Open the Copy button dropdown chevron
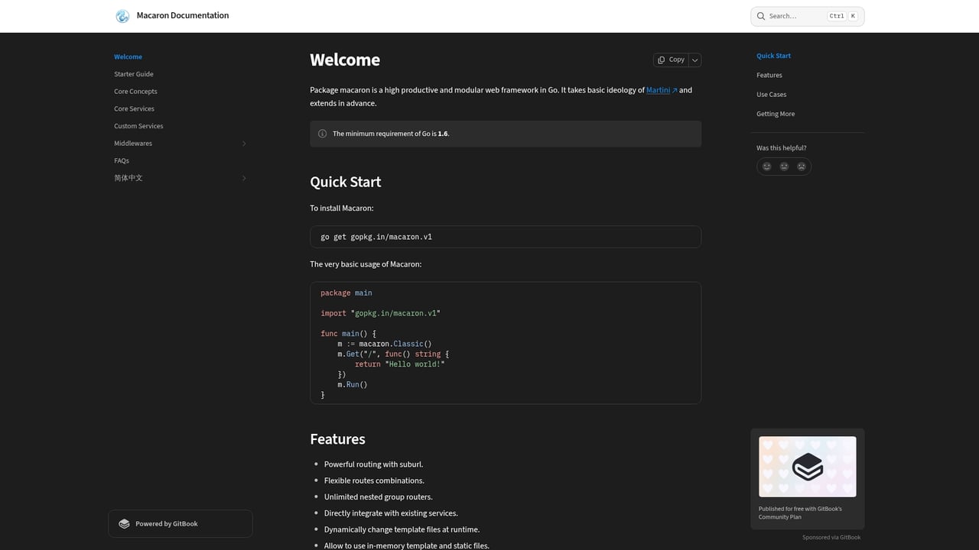Screen dimensions: 979x550 click(x=694, y=60)
